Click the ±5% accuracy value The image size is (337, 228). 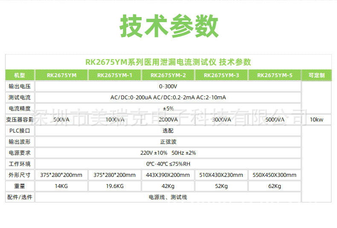pos(168,109)
